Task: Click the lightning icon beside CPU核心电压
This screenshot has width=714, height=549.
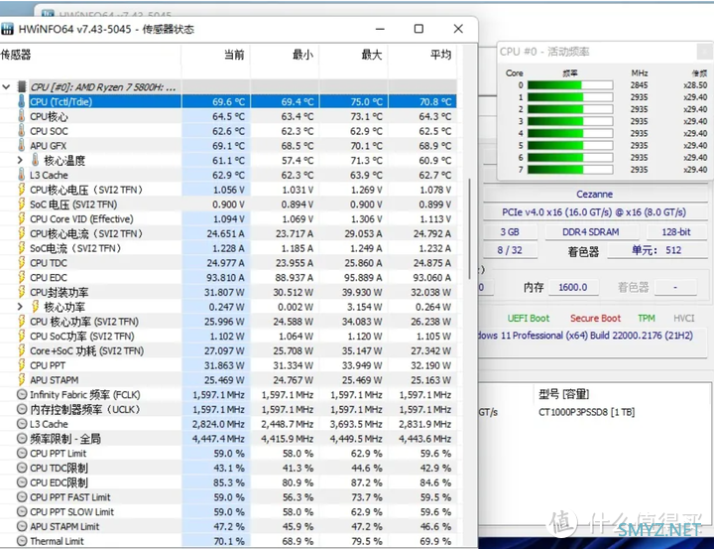Action: tap(22, 190)
